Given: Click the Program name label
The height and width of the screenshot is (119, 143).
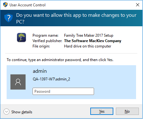Looking at the screenshot, I should click(45, 35).
